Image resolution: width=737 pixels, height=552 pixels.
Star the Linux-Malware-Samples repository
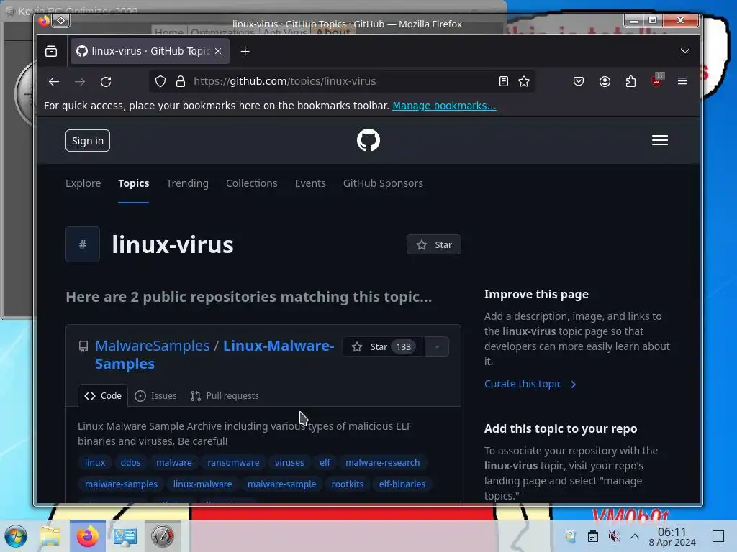(x=383, y=346)
